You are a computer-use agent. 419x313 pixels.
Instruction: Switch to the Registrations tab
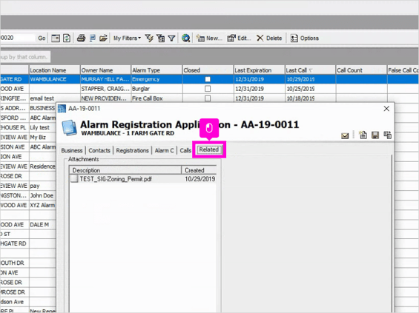pos(132,150)
